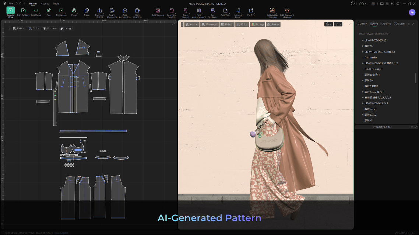419x235 pixels.
Task: Open the Edit Sewing tool
Action: click(158, 11)
